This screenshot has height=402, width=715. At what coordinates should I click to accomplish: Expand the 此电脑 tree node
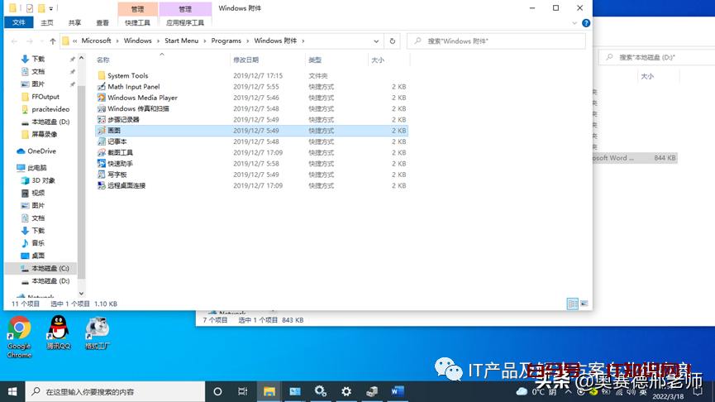pyautogui.click(x=9, y=168)
